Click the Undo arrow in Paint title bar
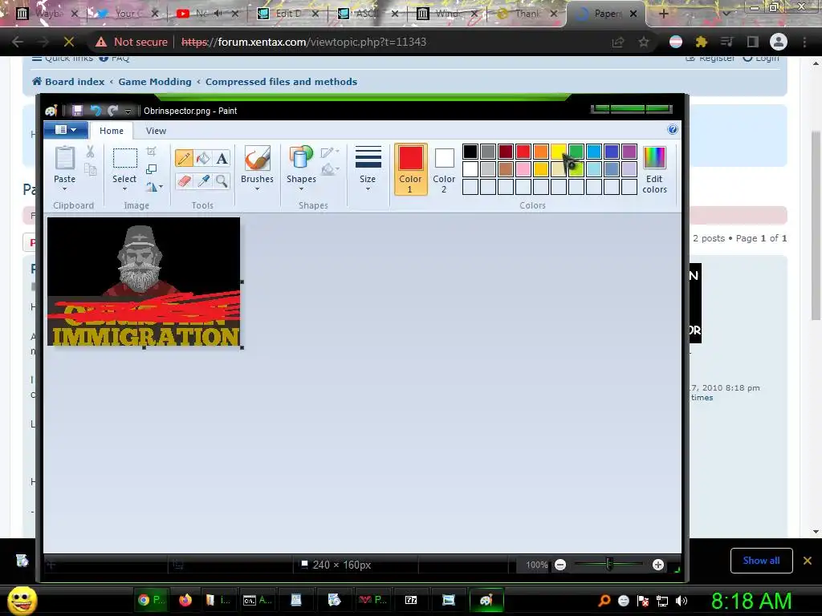 (96, 111)
